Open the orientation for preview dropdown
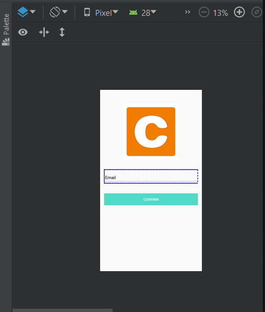Viewport: 265px width, 312px height. point(59,12)
